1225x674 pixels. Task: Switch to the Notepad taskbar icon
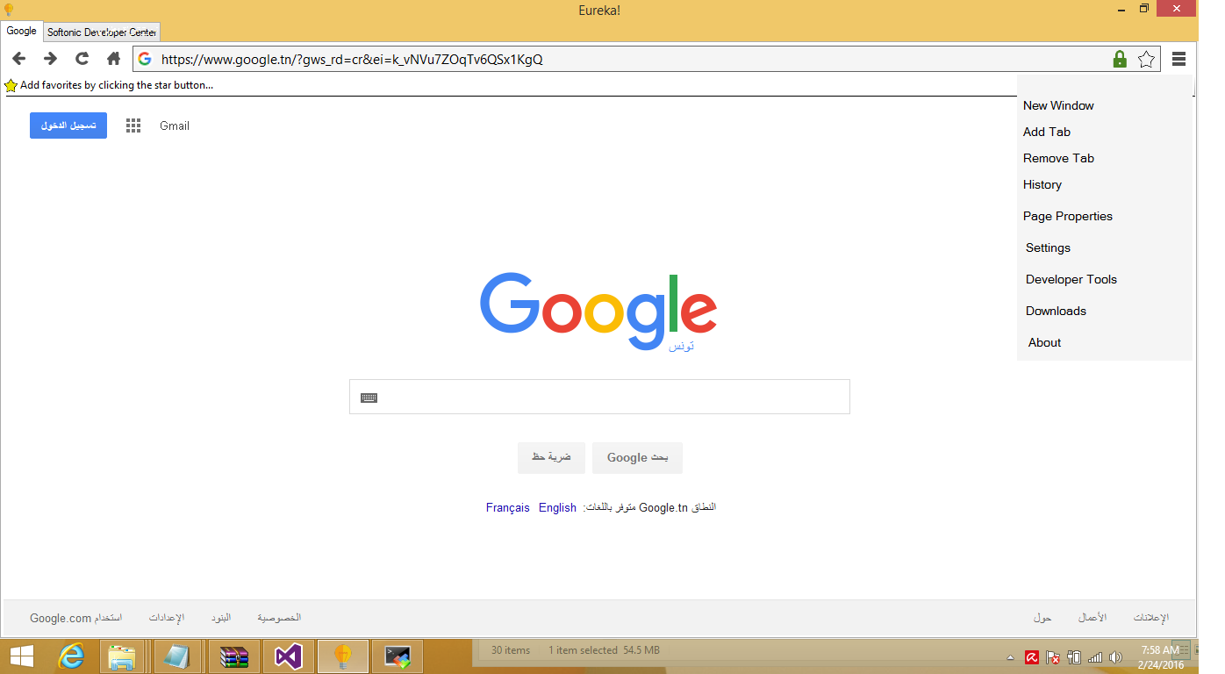[x=176, y=656]
